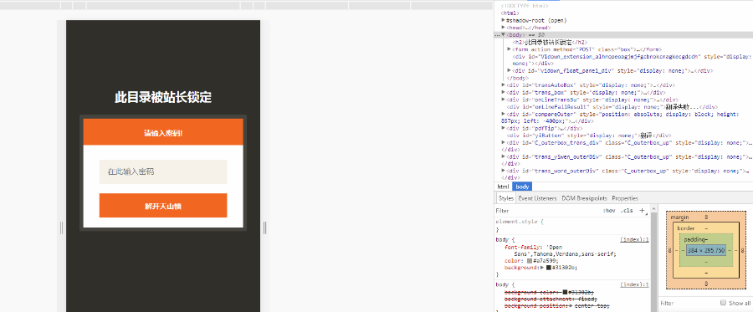Open the second body rule's (index):1 link
The image size is (753, 312).
pyautogui.click(x=634, y=284)
